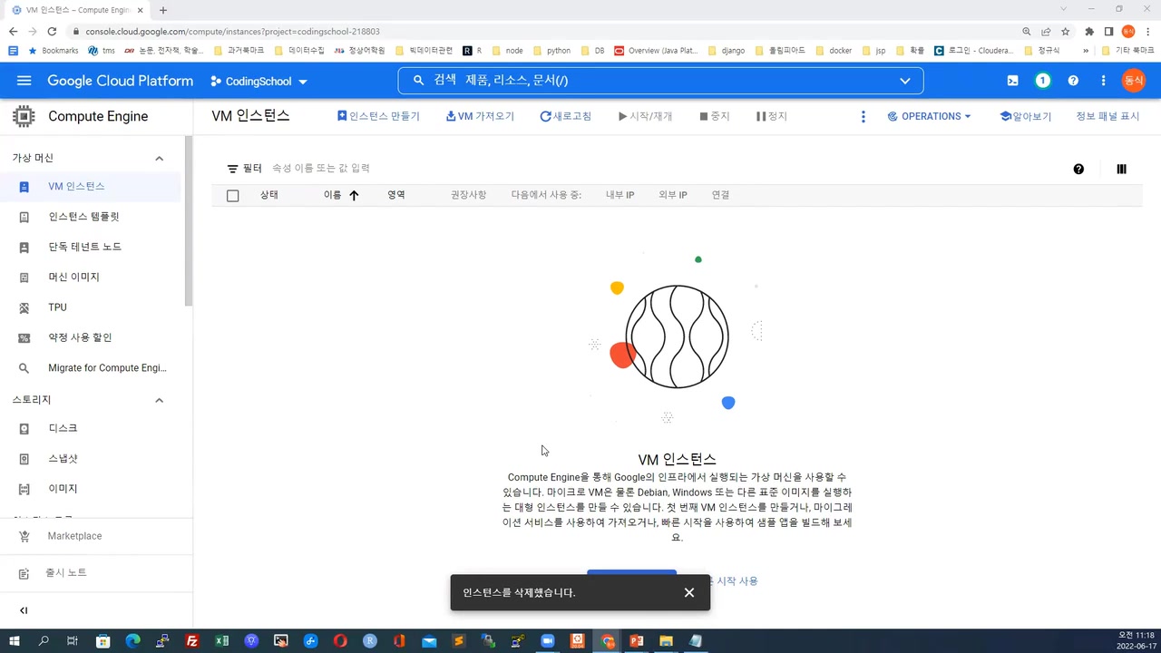Collapse the sidebar with the bottom arrow icon
This screenshot has height=653, width=1161.
(x=24, y=610)
